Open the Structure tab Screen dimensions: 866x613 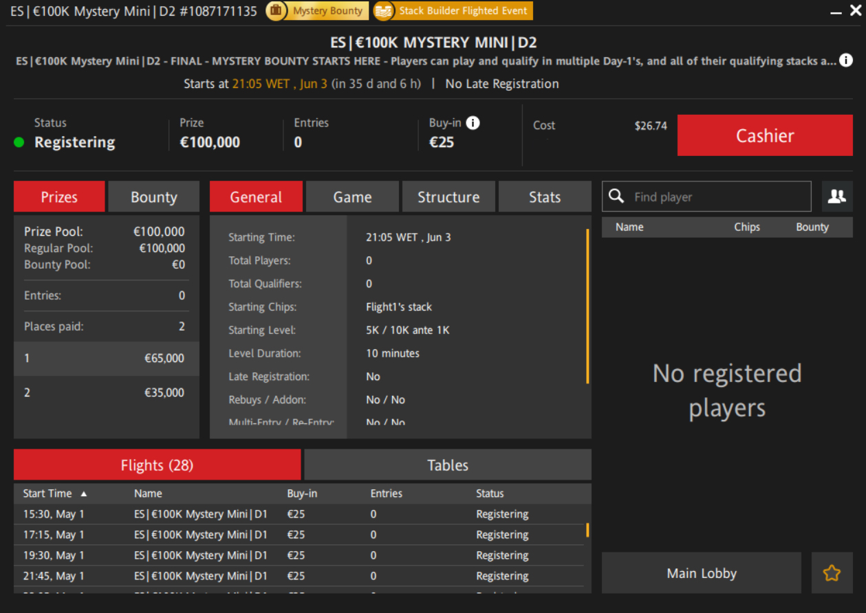(x=448, y=197)
